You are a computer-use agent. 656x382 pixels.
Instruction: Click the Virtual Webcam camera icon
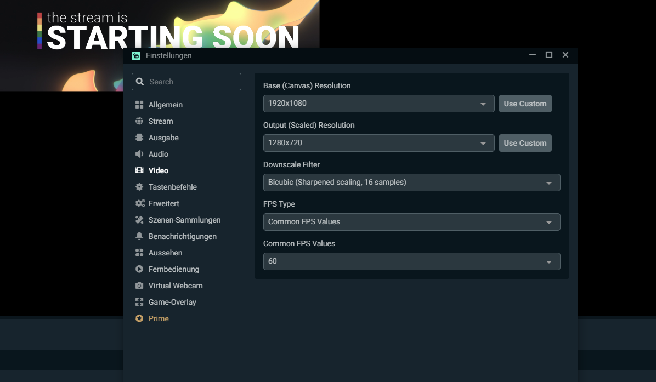pos(139,286)
